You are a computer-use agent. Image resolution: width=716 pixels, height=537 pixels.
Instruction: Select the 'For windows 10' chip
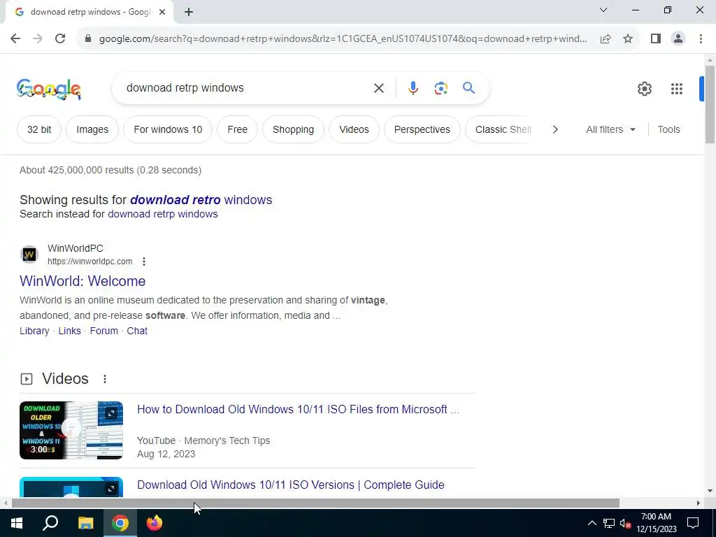pos(168,129)
